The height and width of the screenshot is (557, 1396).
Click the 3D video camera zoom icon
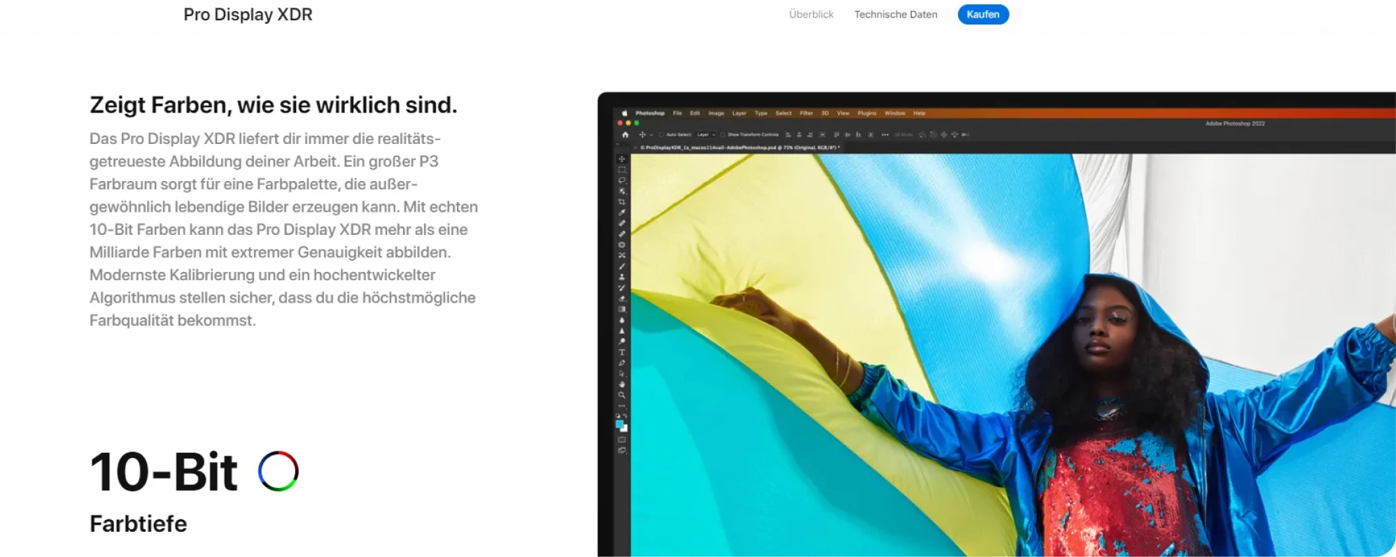tap(966, 134)
